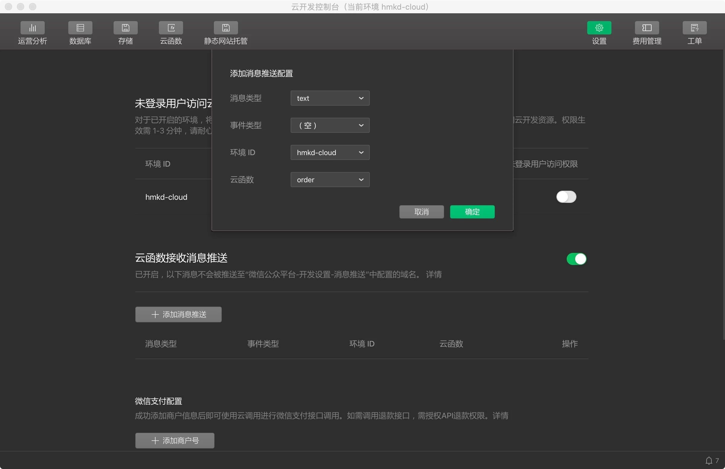Expand the 消息类型 dropdown showing text
This screenshot has width=725, height=469.
point(330,98)
